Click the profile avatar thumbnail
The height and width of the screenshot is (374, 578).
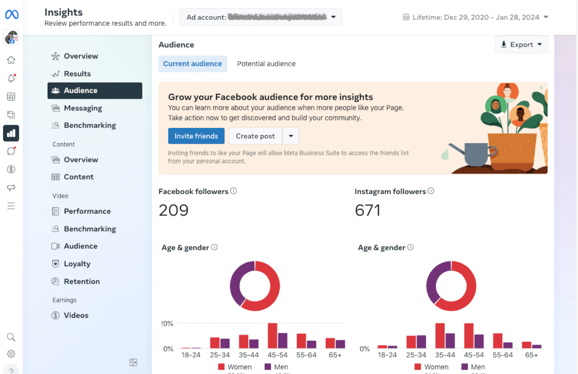tap(11, 38)
